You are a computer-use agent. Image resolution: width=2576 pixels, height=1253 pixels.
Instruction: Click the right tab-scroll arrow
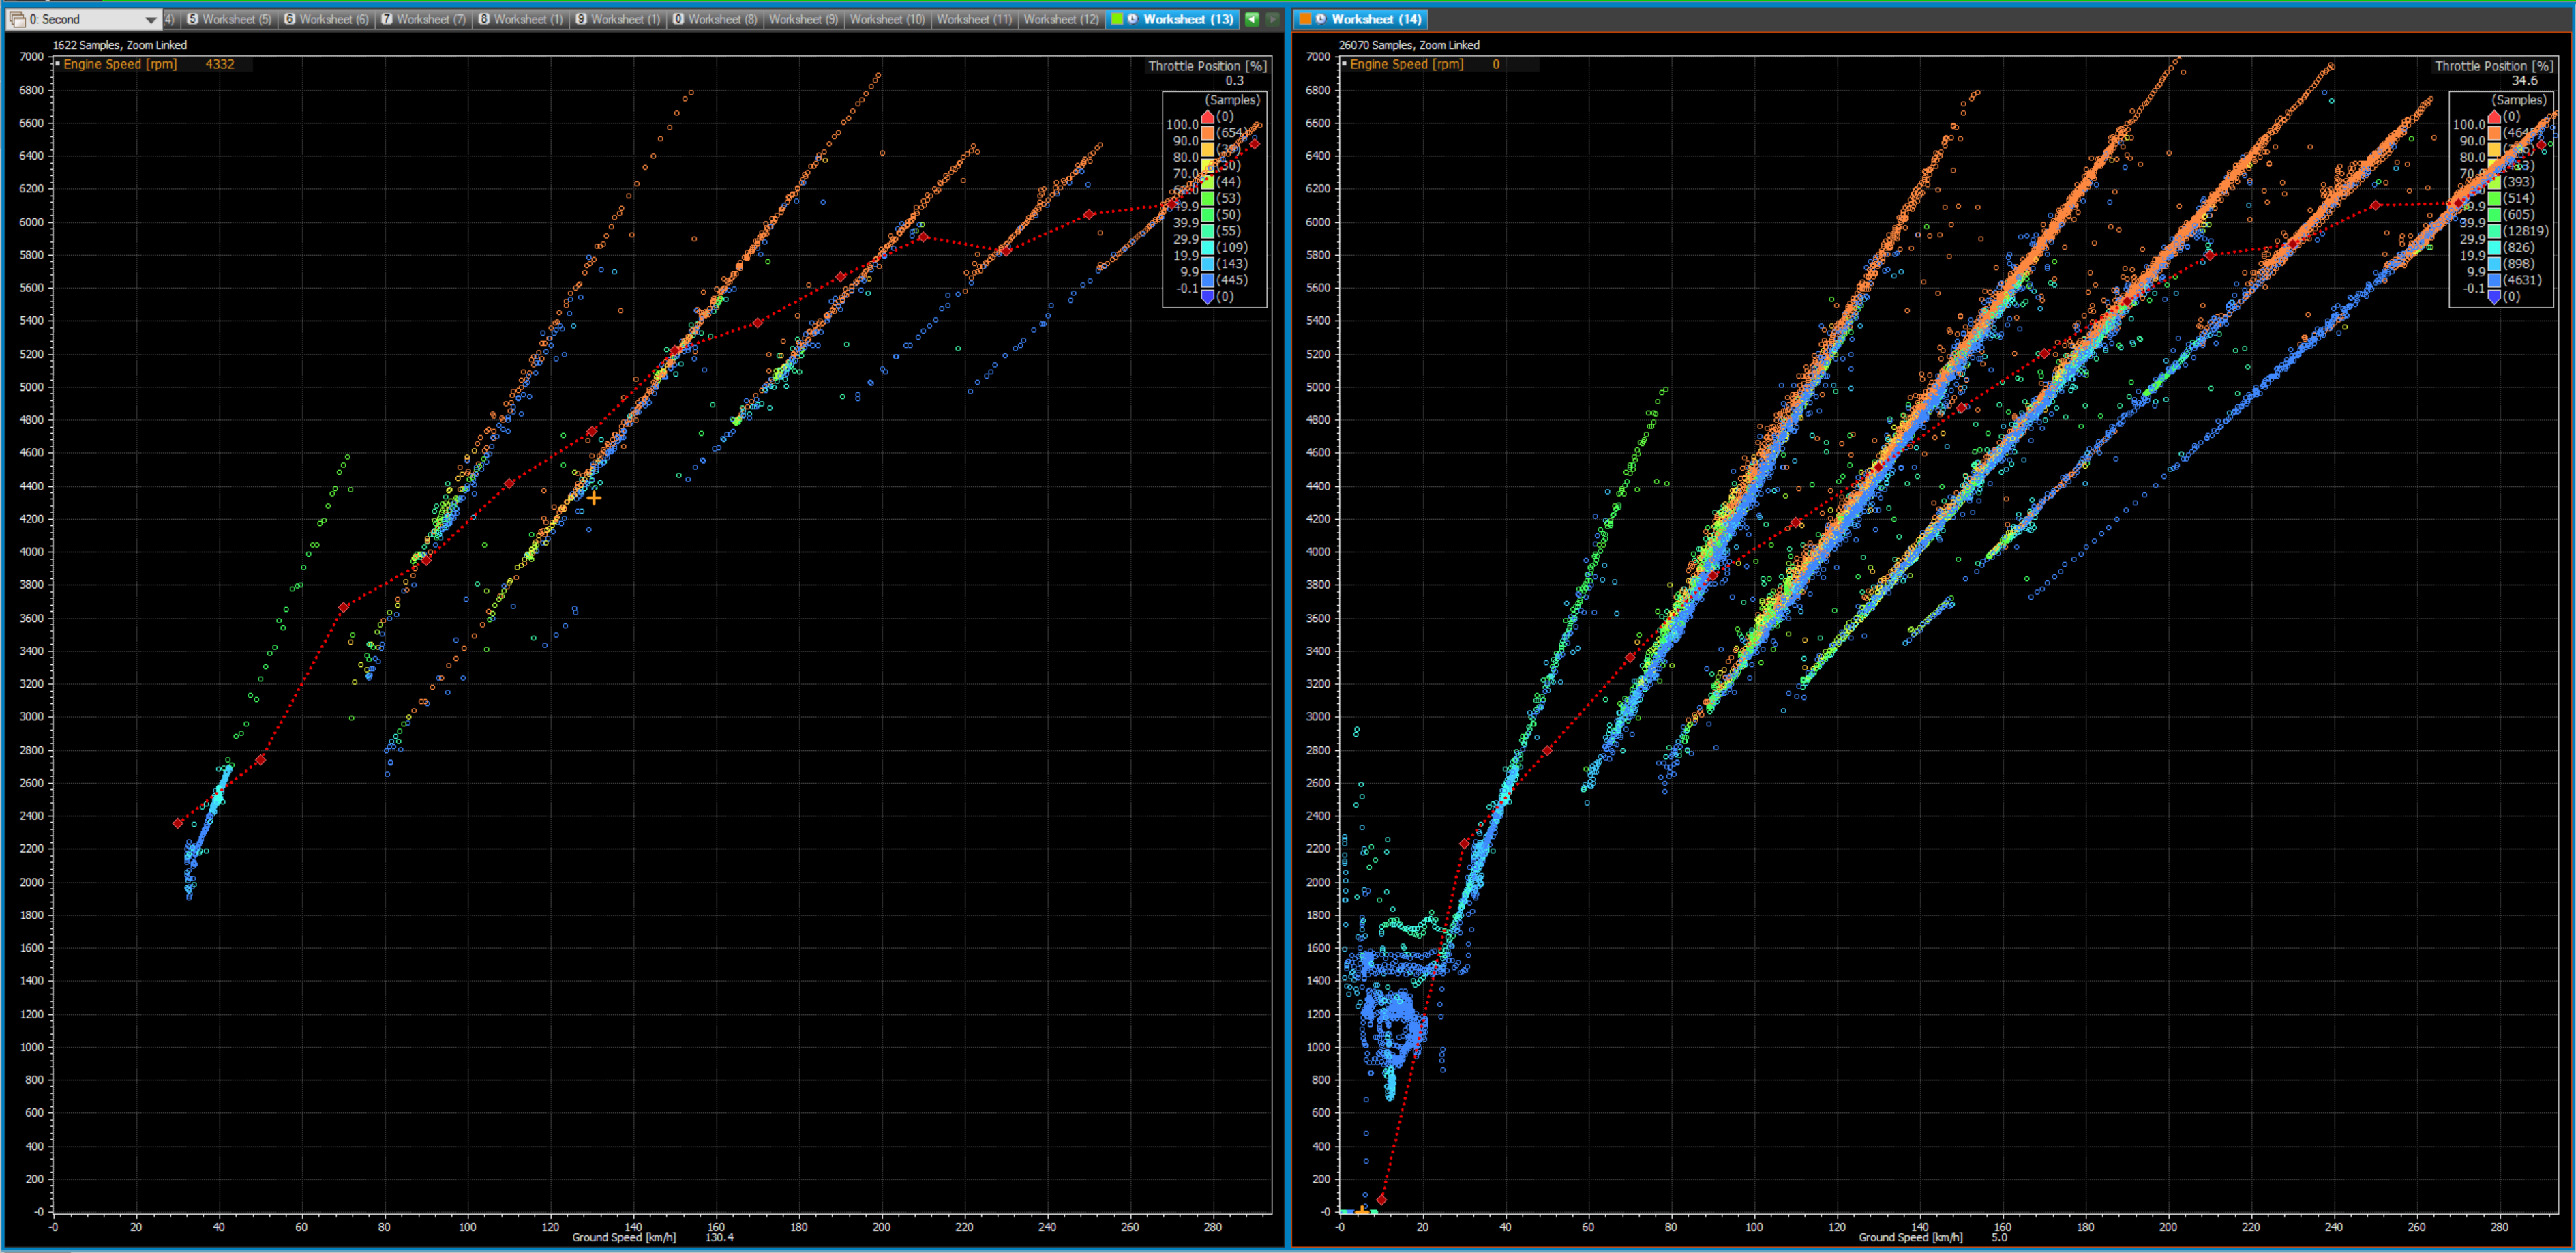[1272, 19]
